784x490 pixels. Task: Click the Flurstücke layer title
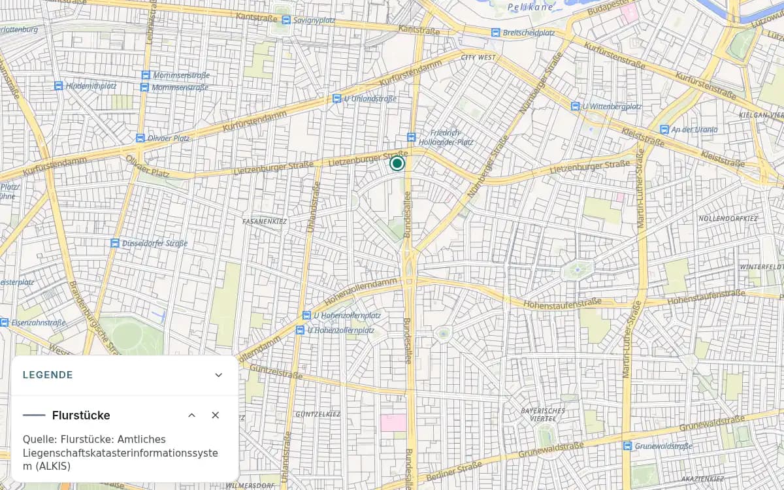(81, 416)
